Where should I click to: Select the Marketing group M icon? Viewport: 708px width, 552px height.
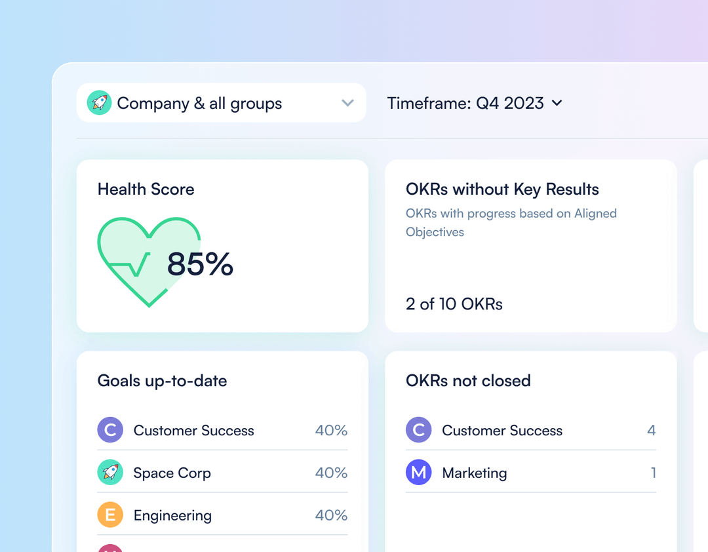click(x=418, y=473)
